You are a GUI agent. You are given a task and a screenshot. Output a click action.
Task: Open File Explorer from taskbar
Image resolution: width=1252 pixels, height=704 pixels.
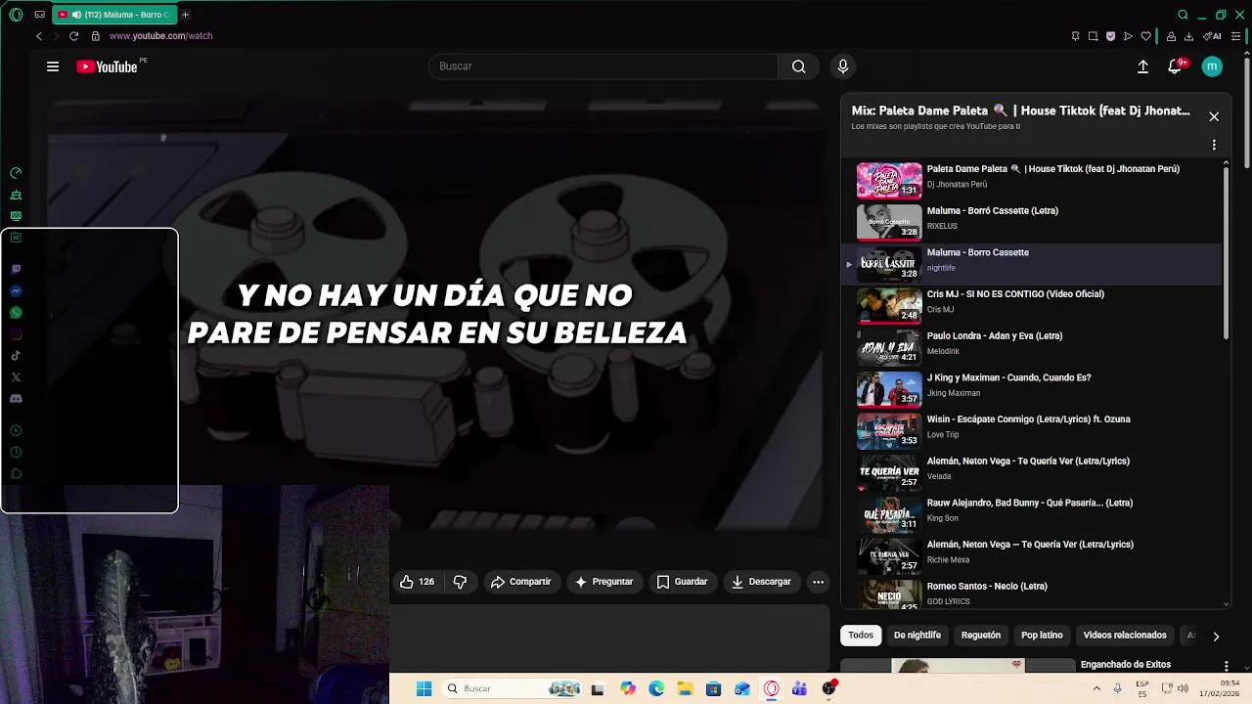[685, 689]
